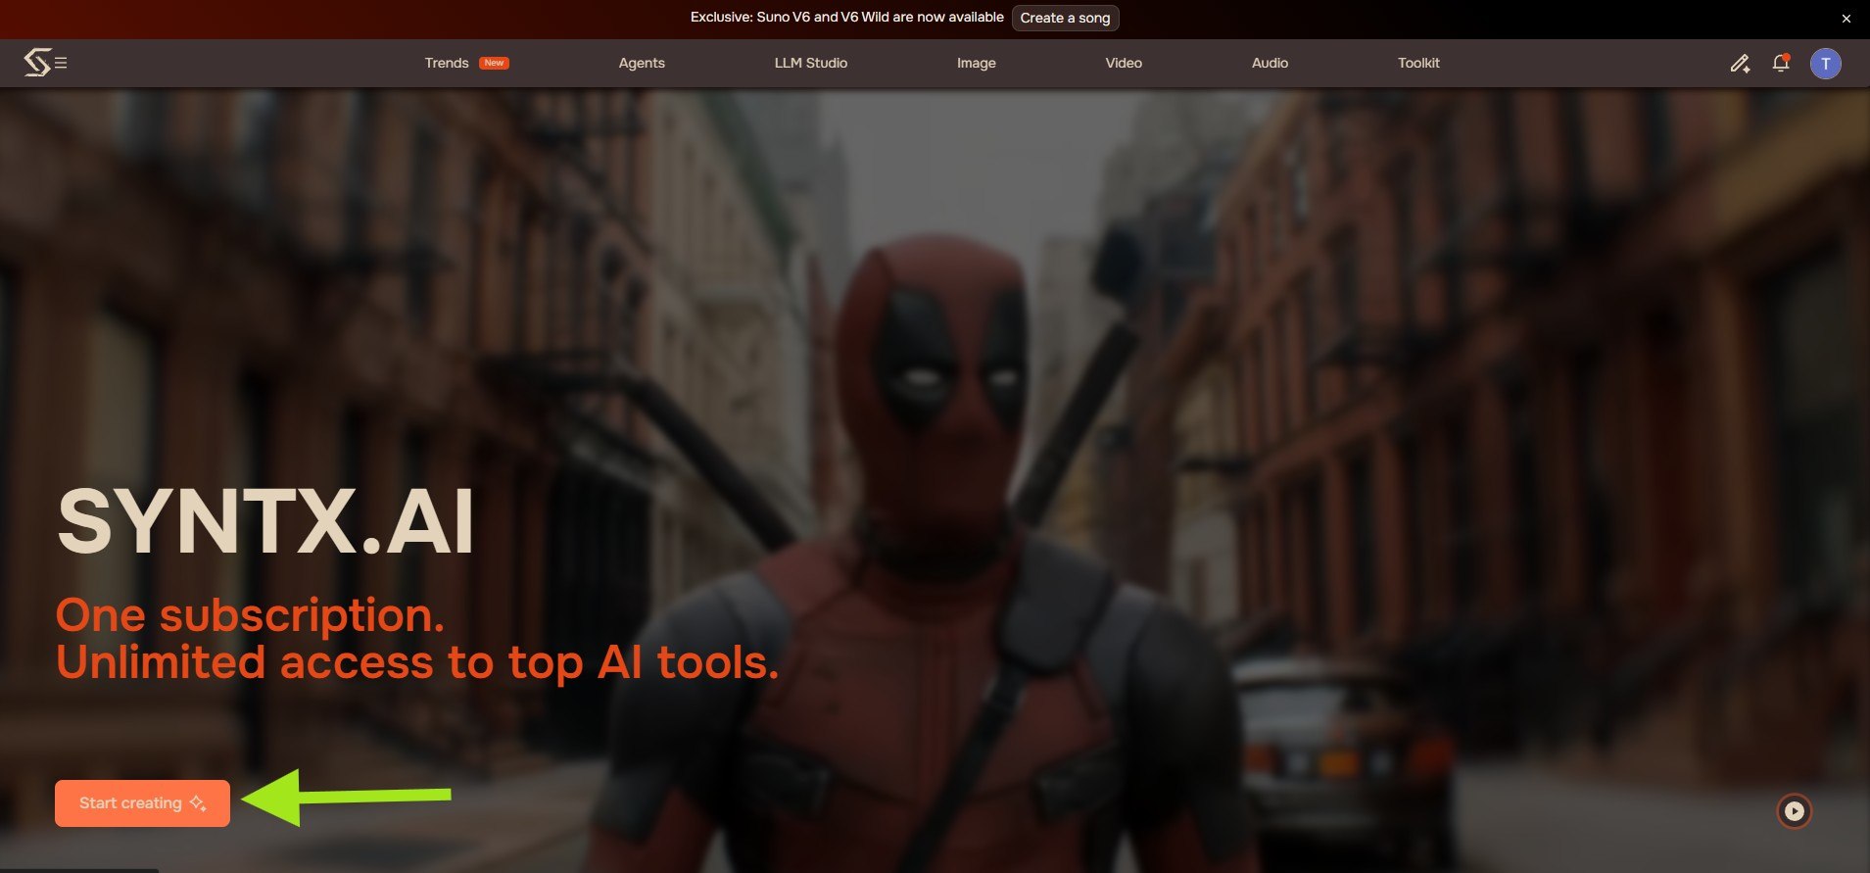Click the SYNTX.AI headline text

(266, 521)
